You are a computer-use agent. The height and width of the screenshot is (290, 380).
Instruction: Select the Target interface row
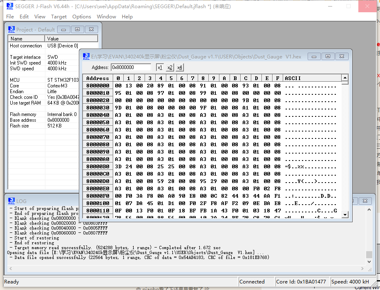pos(44,57)
